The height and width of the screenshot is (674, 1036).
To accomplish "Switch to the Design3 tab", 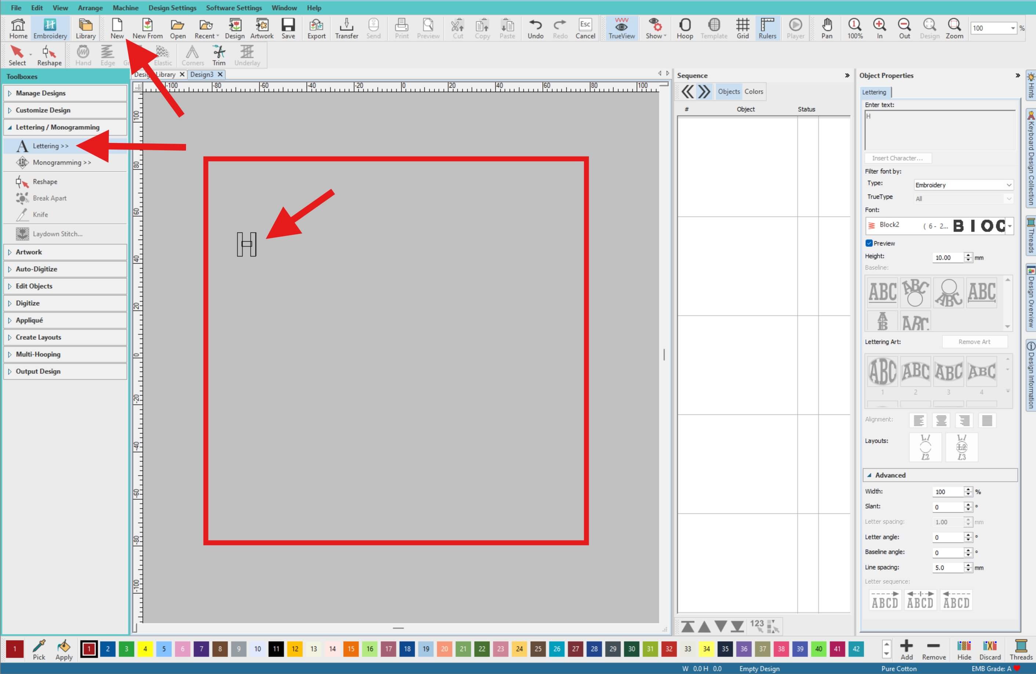I will (202, 74).
